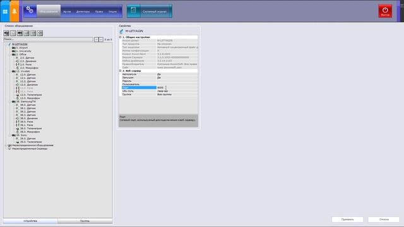Select the 38.1. Реле tree item
This screenshot has height=227, width=404.
[27, 125]
